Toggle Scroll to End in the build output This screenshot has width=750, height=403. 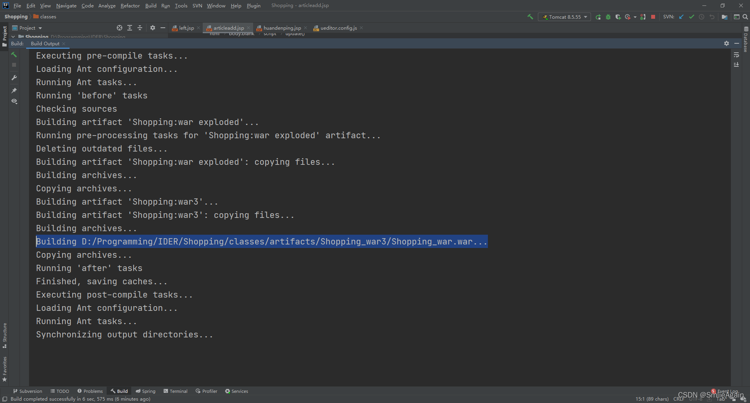pyautogui.click(x=736, y=65)
